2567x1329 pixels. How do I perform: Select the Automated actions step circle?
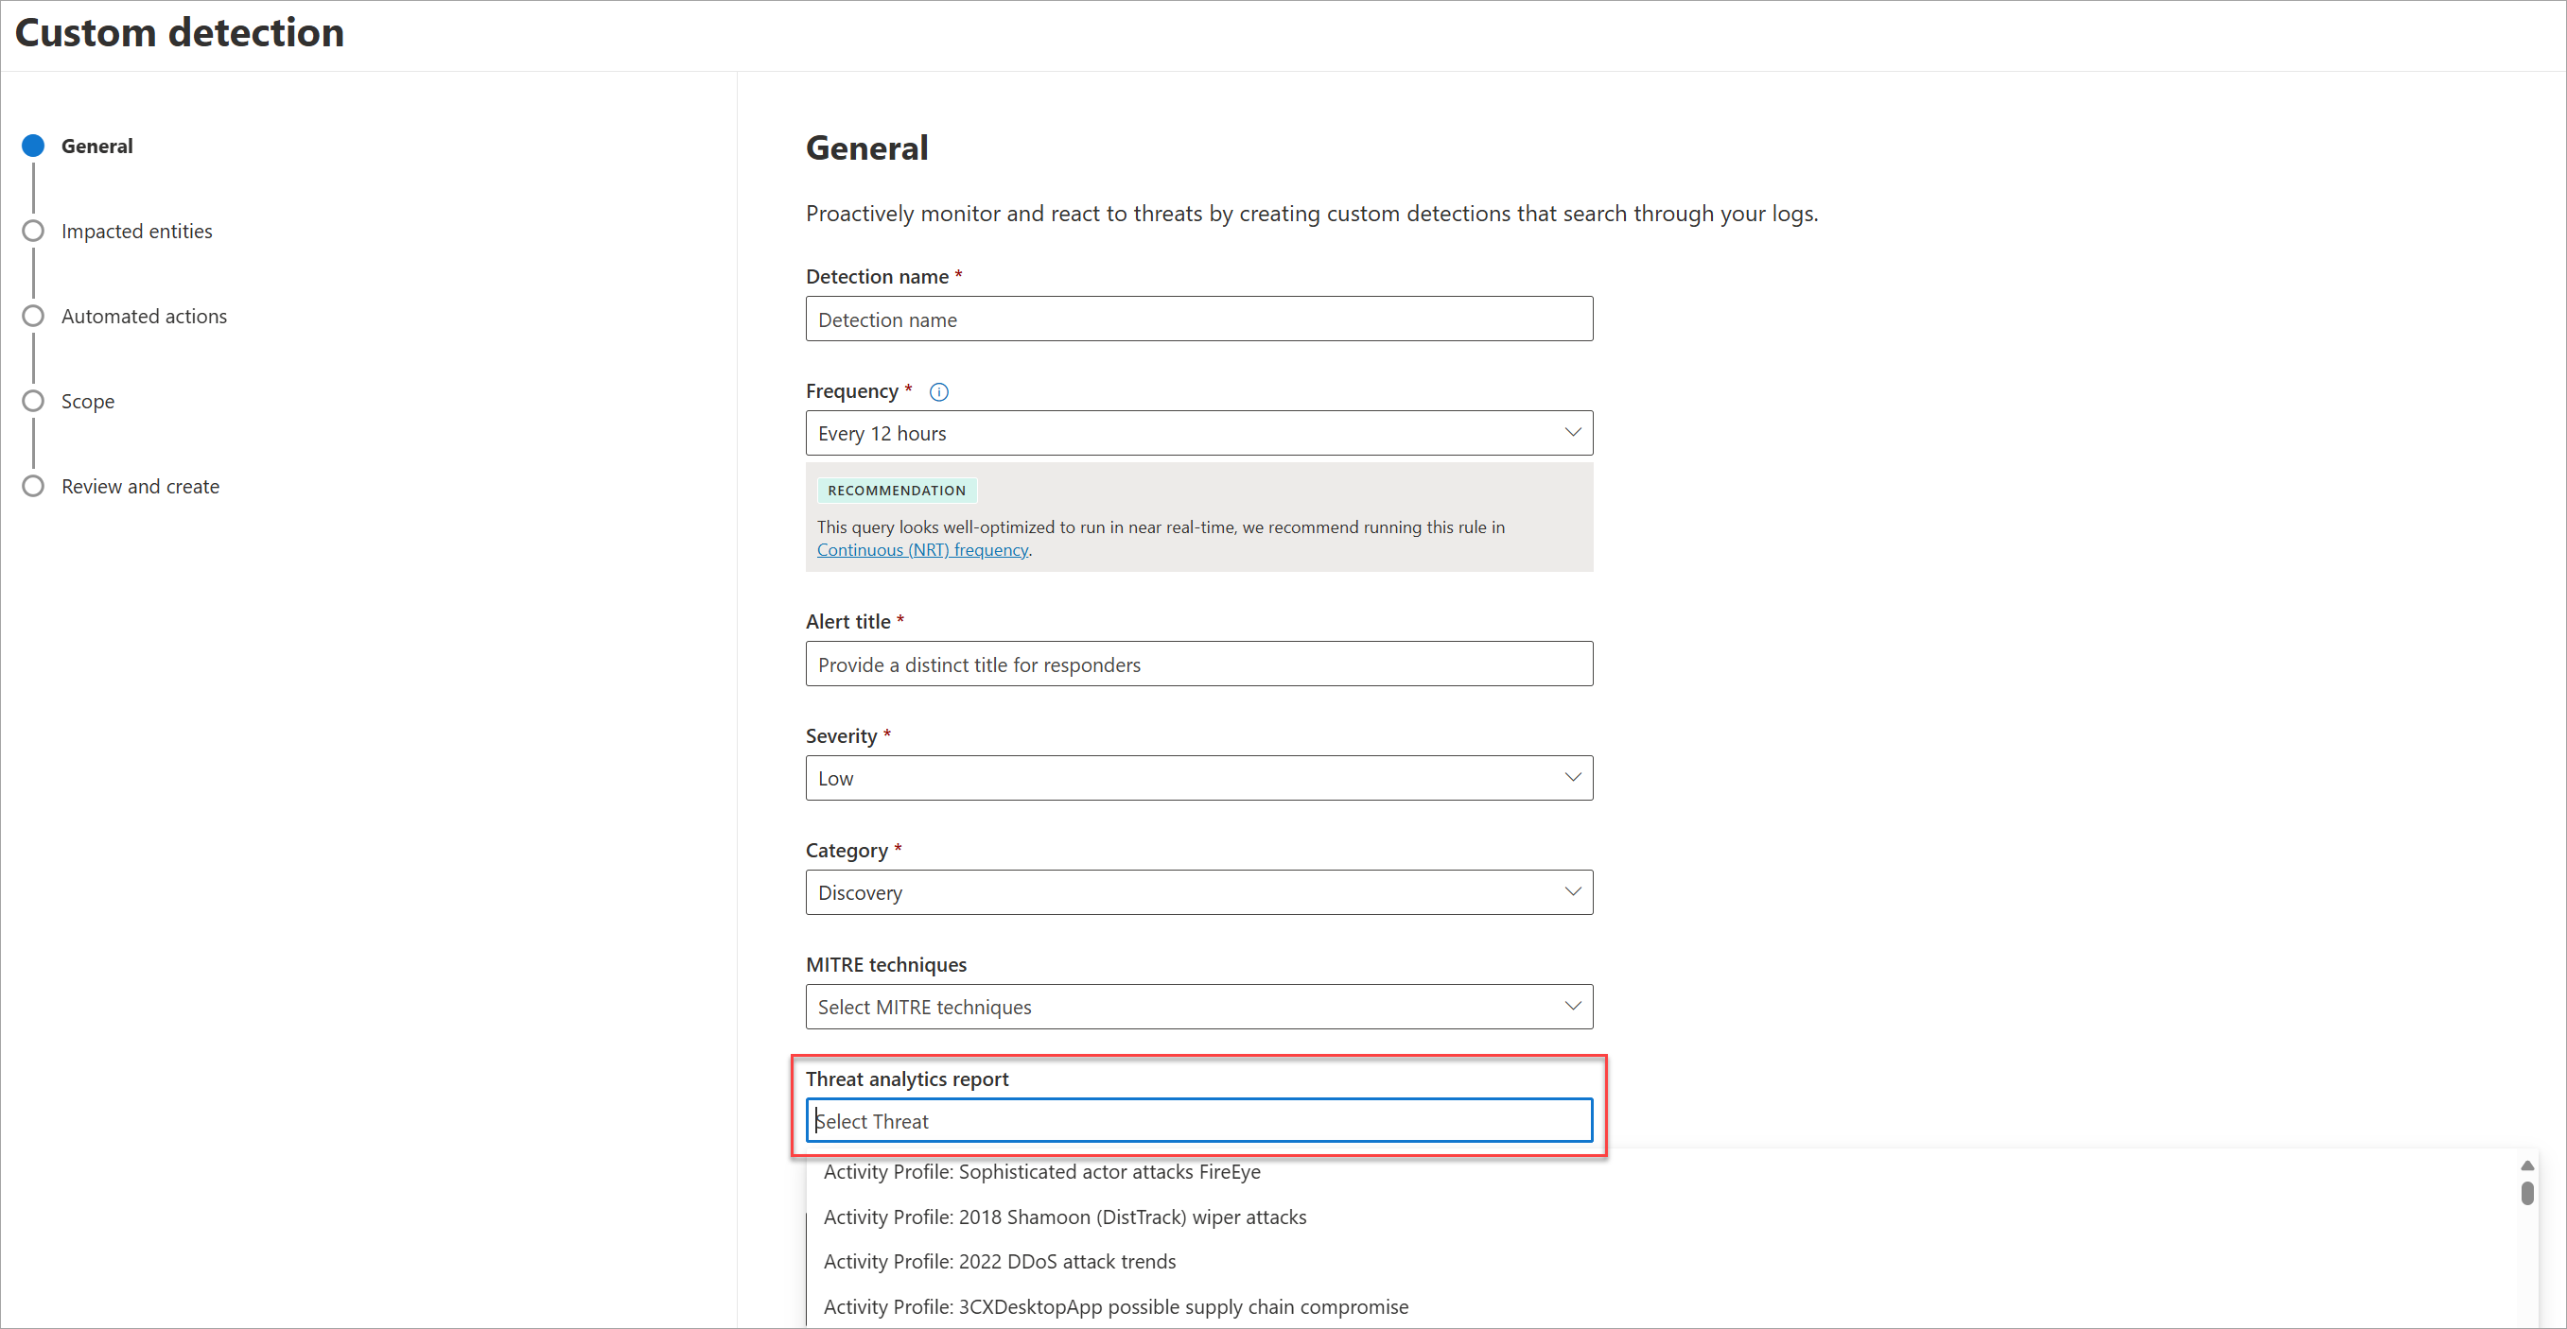click(33, 317)
